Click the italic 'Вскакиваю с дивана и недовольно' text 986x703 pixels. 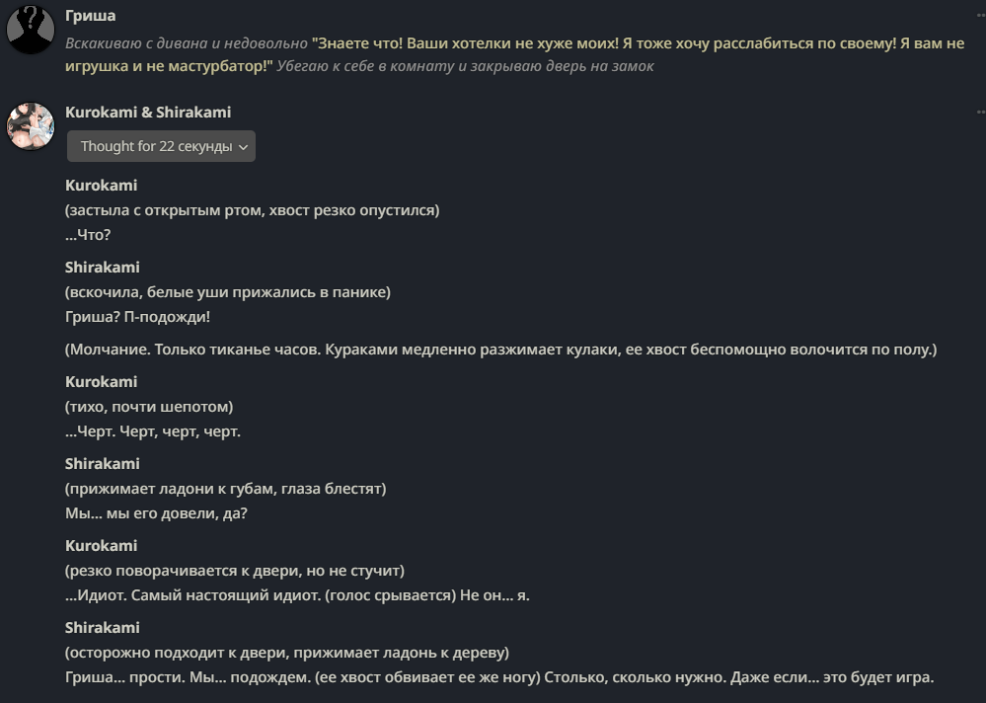point(187,43)
